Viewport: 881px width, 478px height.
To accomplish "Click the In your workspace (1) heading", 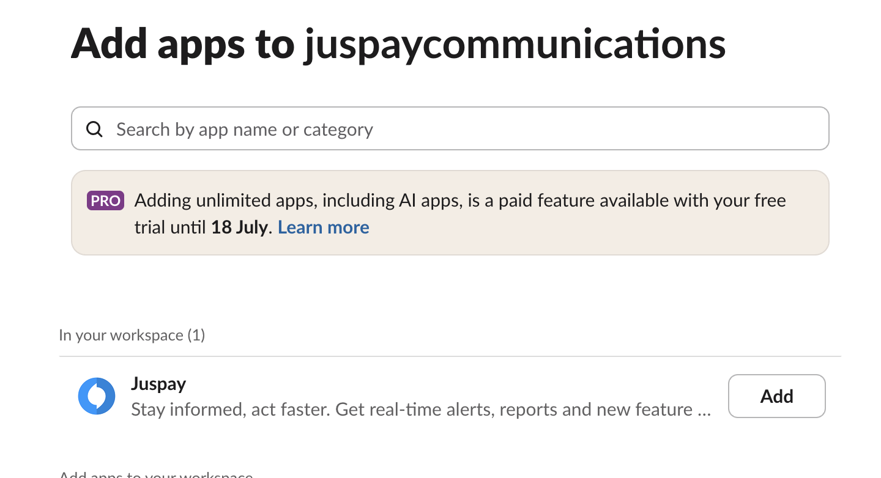I will pyautogui.click(x=132, y=335).
